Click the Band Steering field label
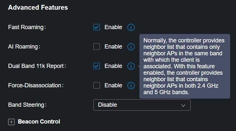Screen dimensions: 236x131 [x=27, y=105]
